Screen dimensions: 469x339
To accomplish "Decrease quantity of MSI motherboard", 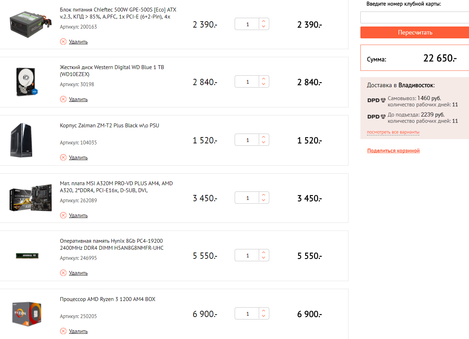I will (264, 201).
